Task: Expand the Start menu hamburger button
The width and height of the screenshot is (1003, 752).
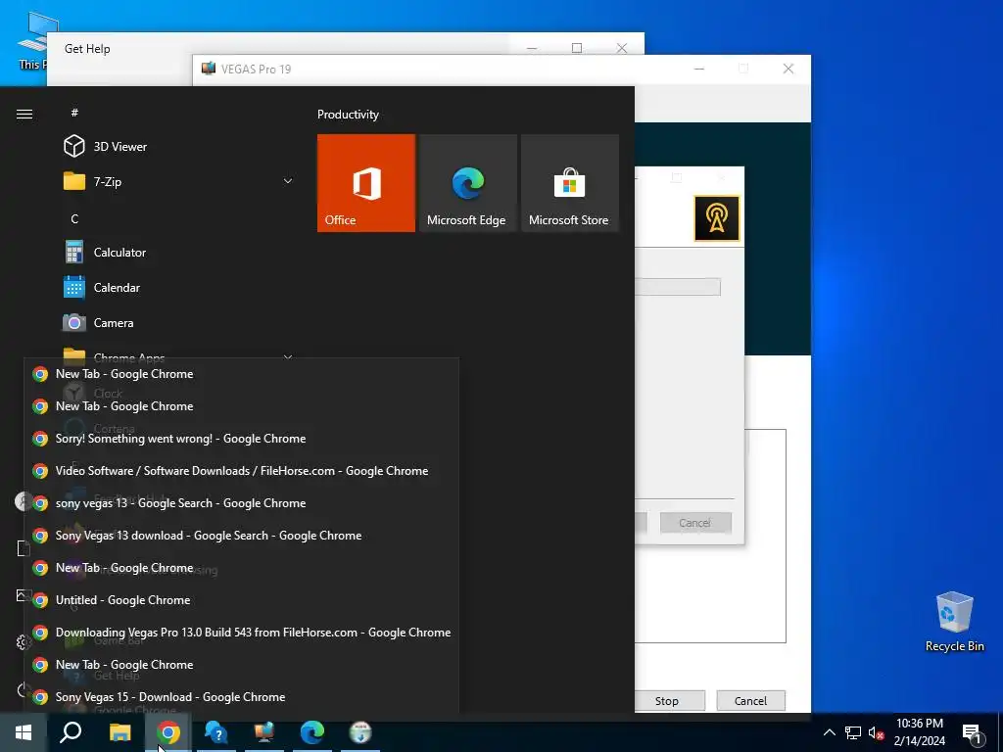Action: tap(24, 114)
